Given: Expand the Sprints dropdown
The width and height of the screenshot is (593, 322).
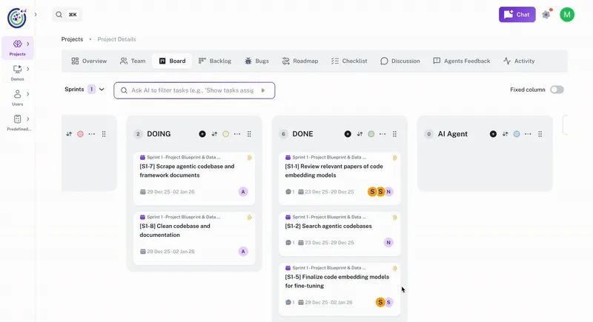Looking at the screenshot, I should (102, 90).
